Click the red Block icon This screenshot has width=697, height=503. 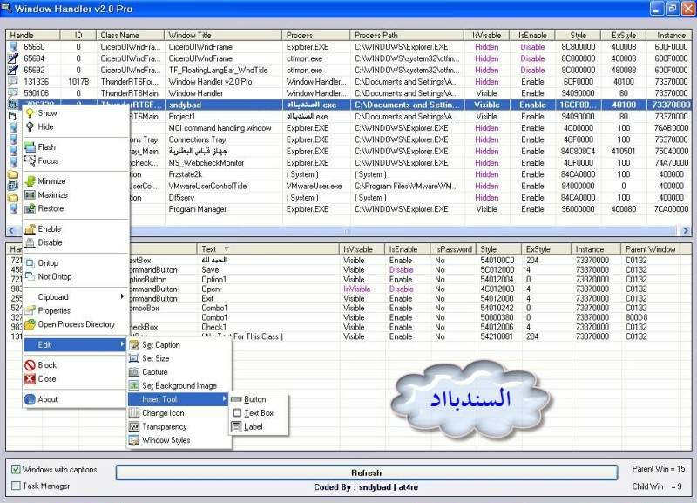(x=30, y=365)
